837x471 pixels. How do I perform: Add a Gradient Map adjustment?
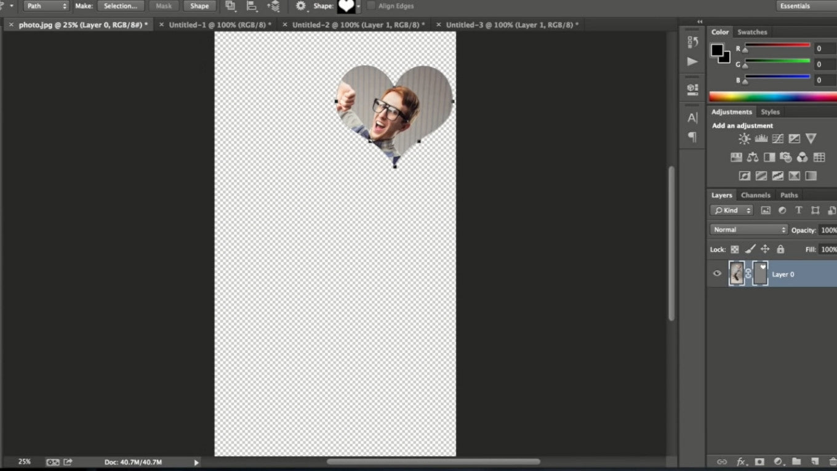point(811,176)
